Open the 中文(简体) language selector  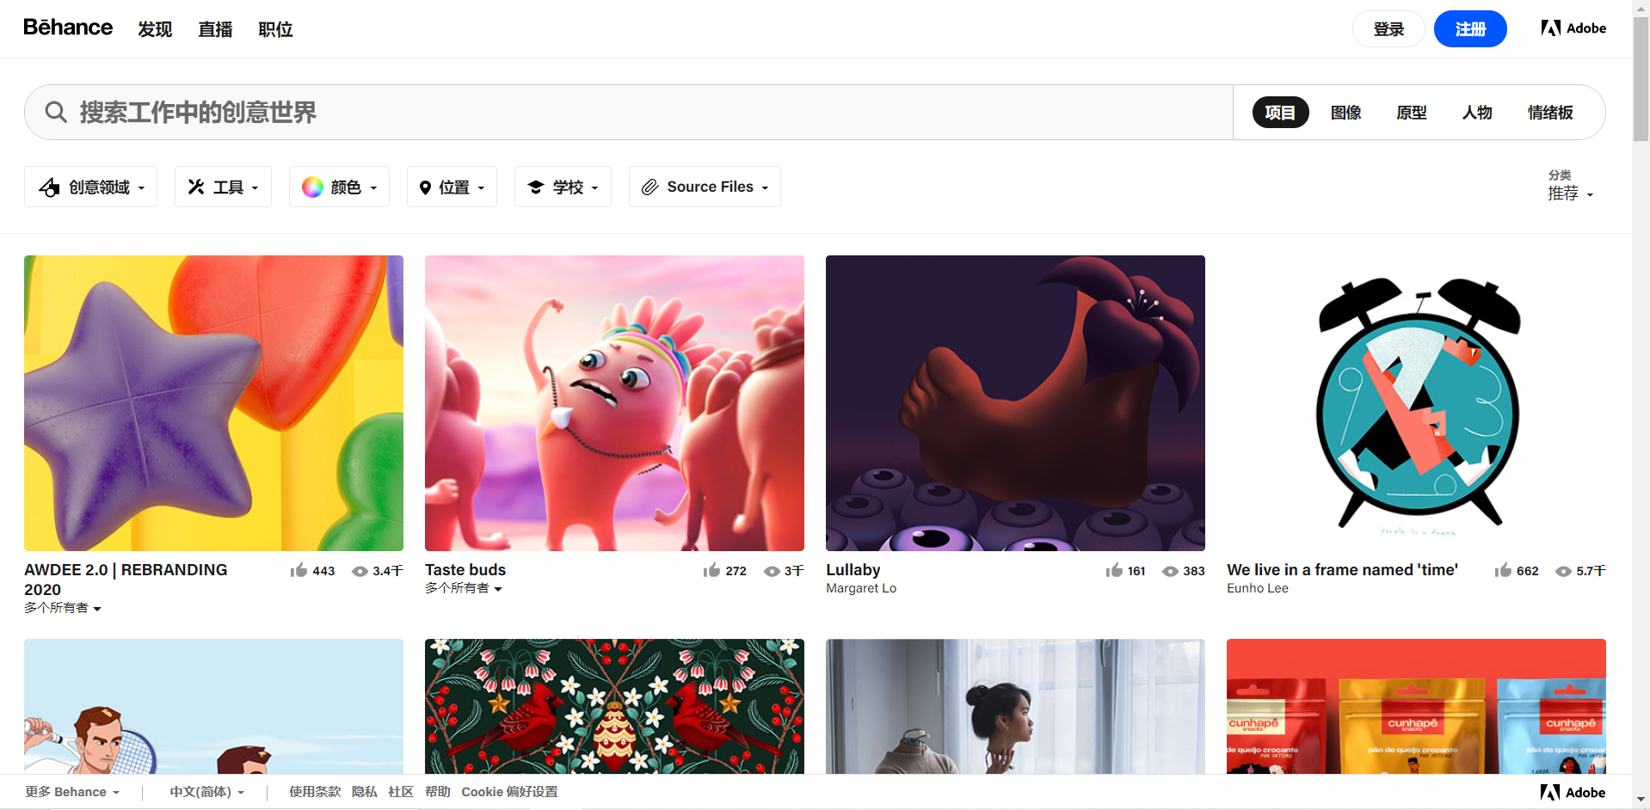pyautogui.click(x=206, y=791)
